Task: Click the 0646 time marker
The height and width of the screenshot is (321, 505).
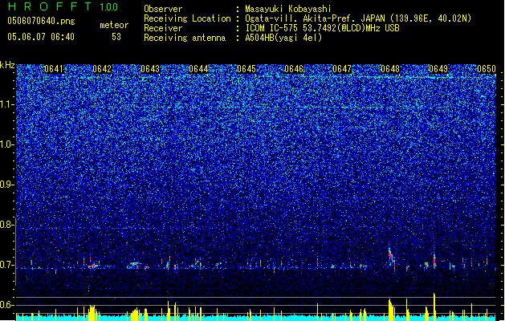Action: (x=294, y=69)
